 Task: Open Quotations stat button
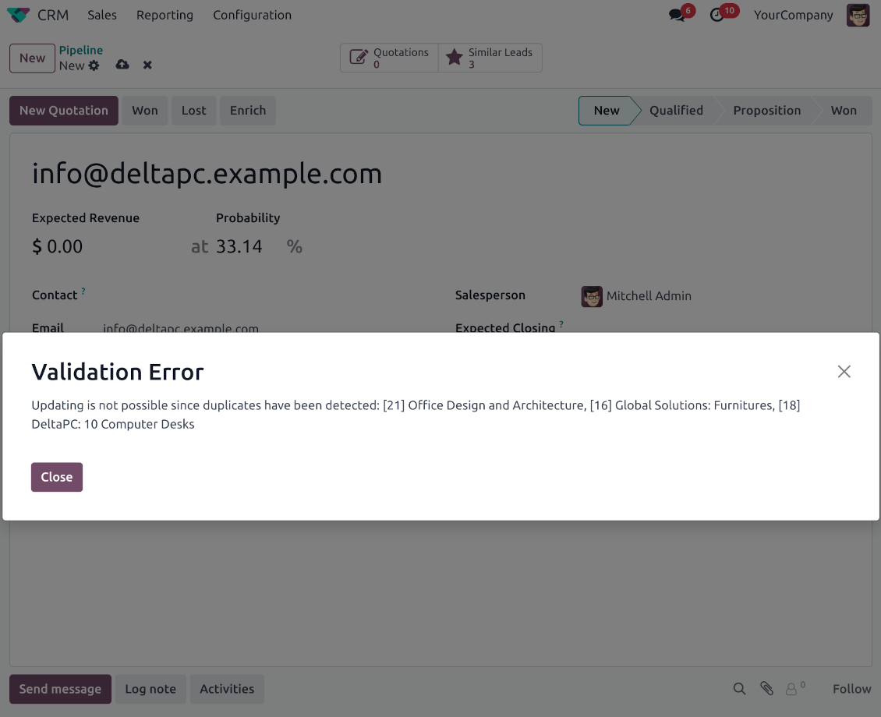(x=389, y=57)
